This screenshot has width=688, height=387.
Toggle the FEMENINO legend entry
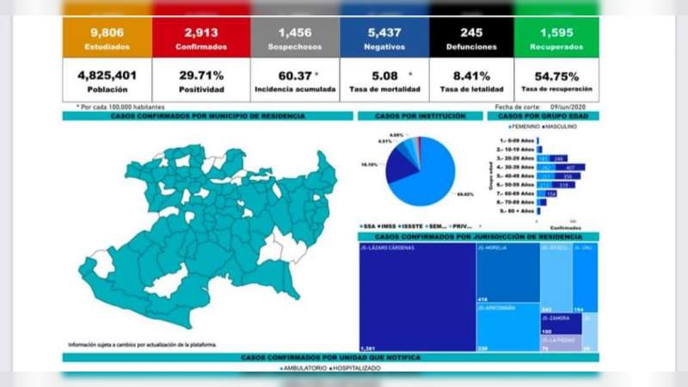[524, 126]
